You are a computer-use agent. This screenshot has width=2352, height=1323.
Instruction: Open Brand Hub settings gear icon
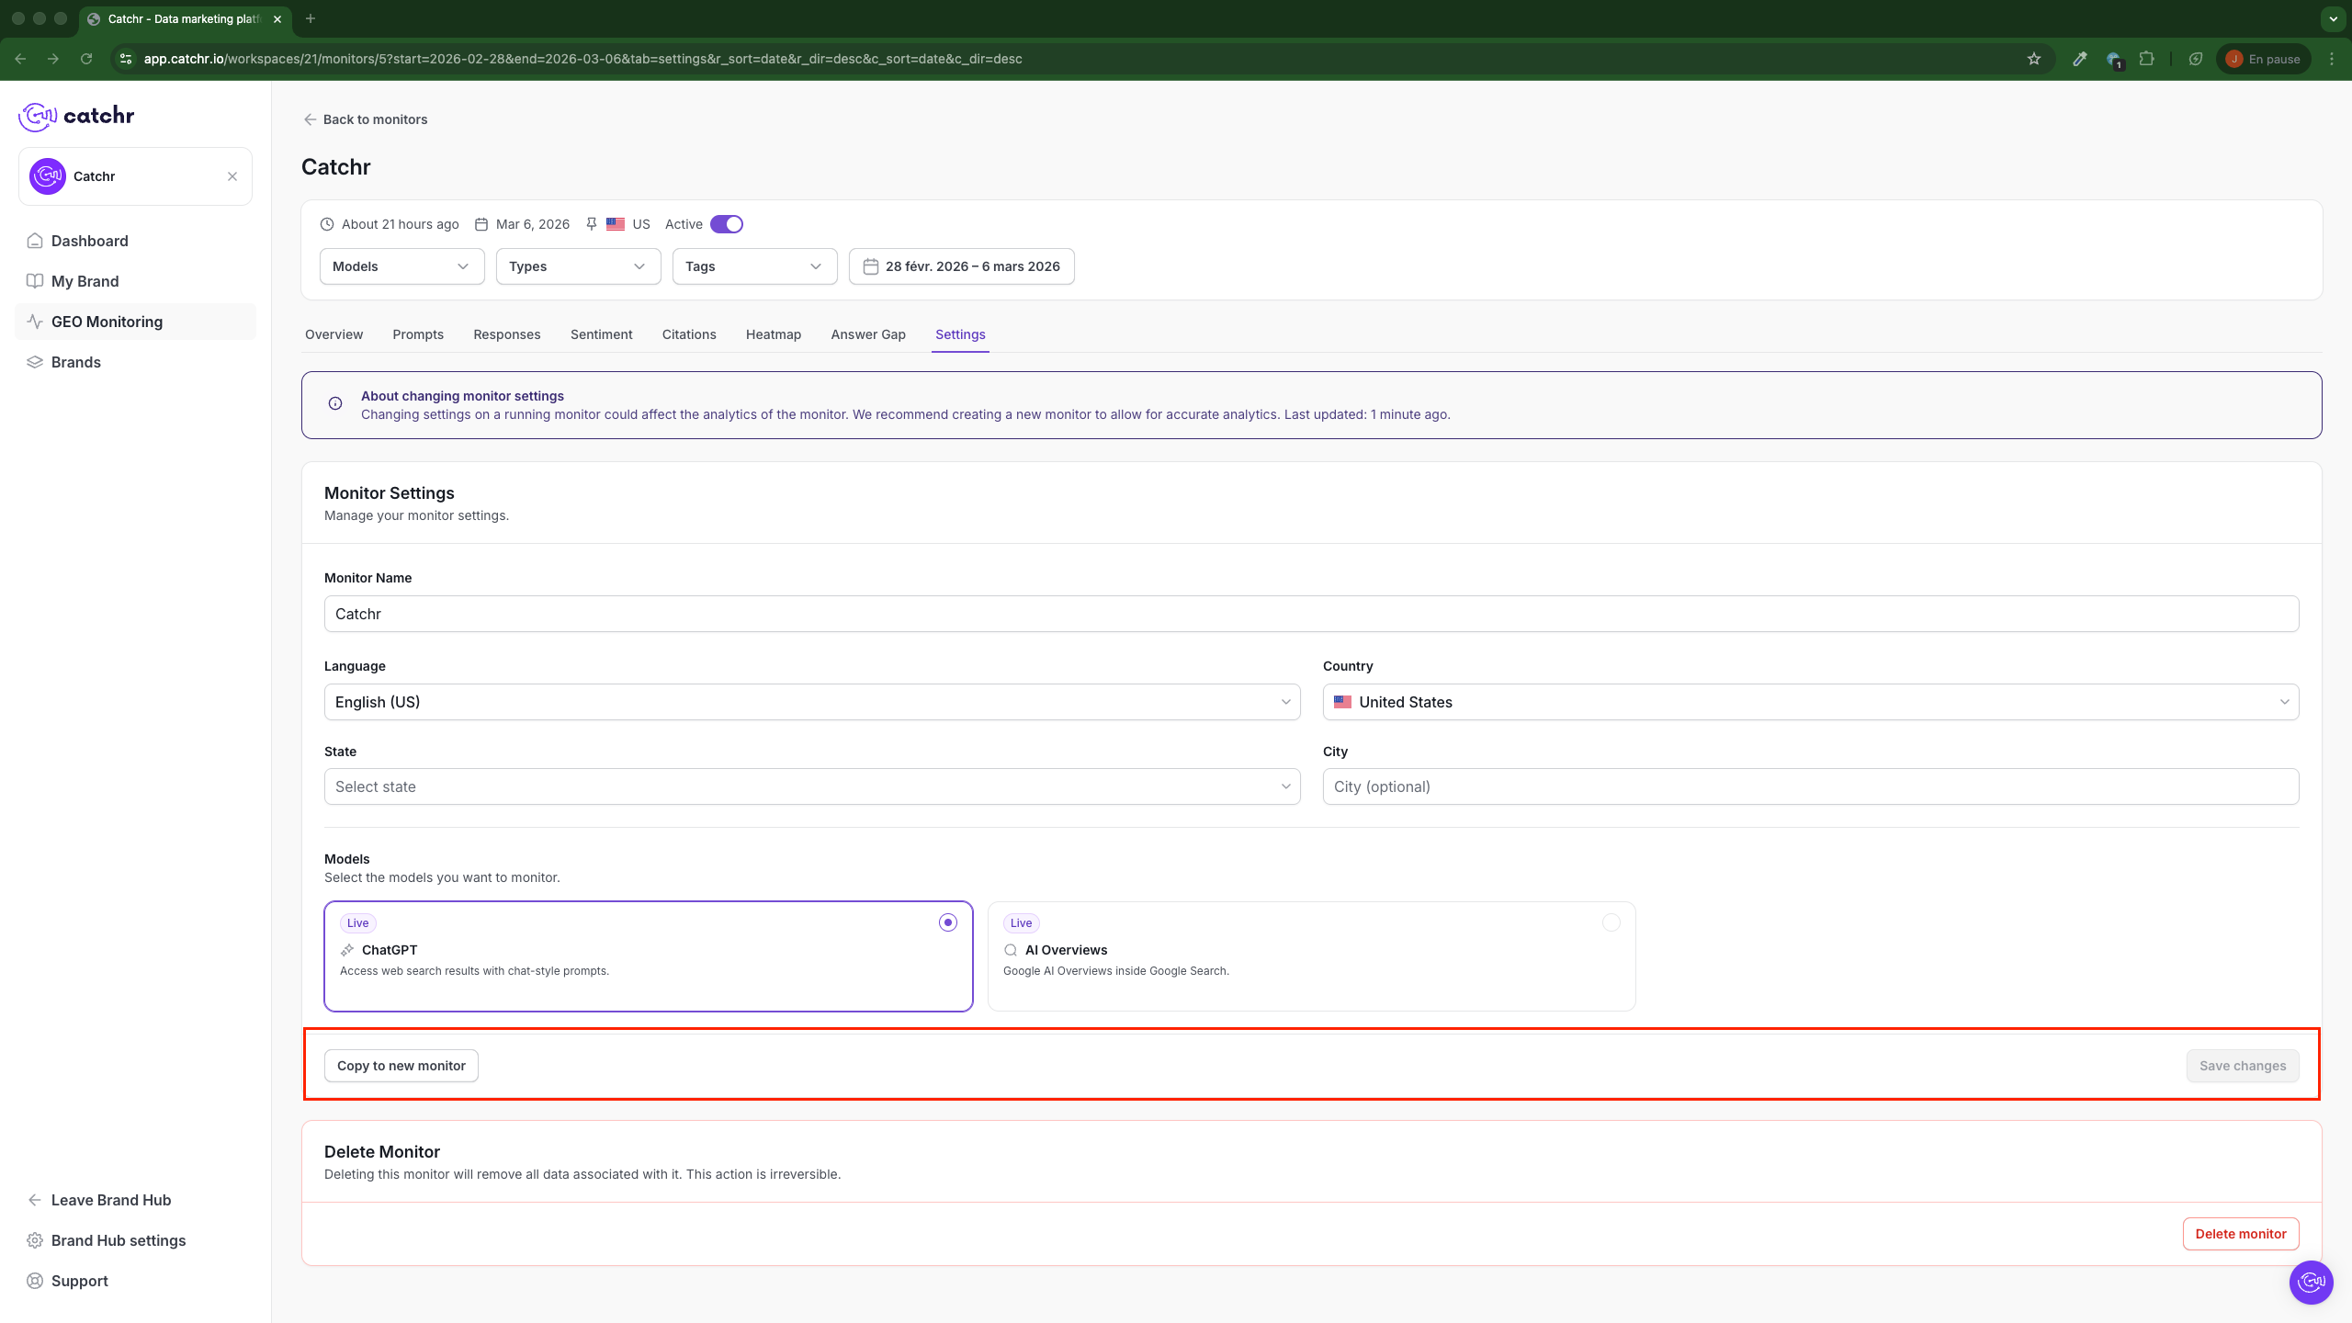(35, 1240)
